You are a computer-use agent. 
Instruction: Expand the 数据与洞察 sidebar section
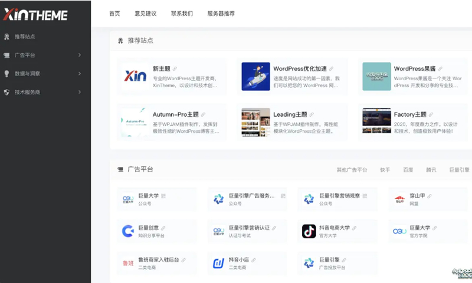pyautogui.click(x=79, y=74)
